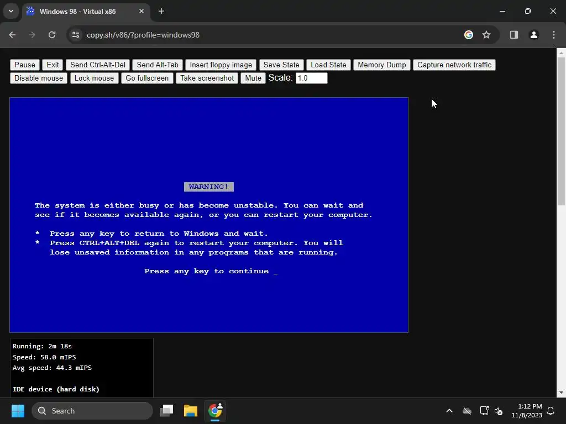Click the OneDrive cloud tray icon
The height and width of the screenshot is (424, 566).
click(467, 411)
